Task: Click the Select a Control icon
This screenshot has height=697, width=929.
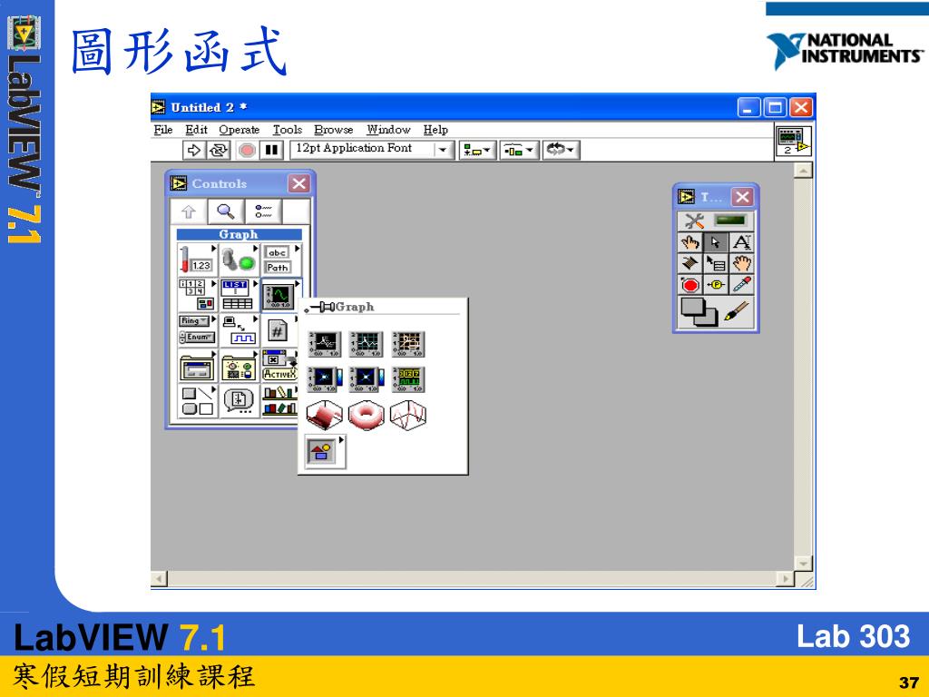Action: [239, 401]
